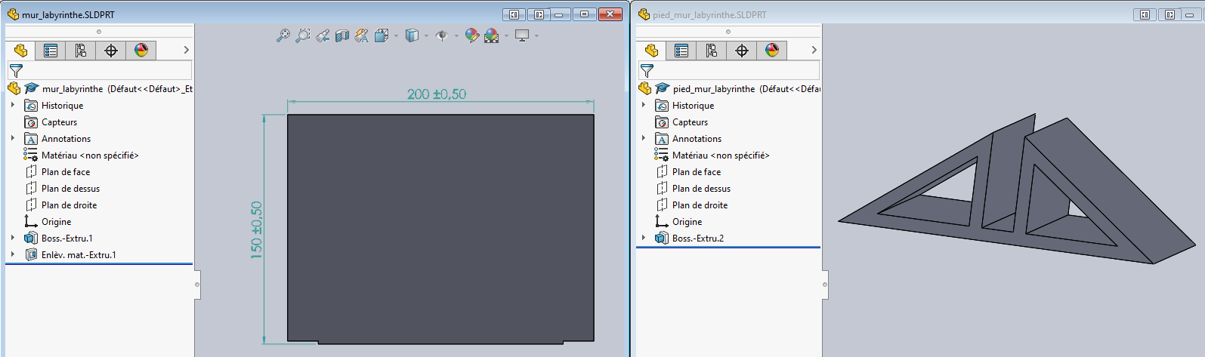
Task: Expand Boss.-Extru.1 feature in tree
Action: tap(13, 238)
